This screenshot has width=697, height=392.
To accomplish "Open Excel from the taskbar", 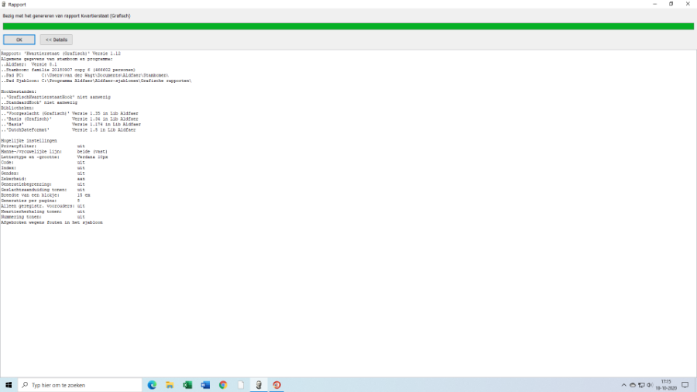I will pyautogui.click(x=187, y=385).
